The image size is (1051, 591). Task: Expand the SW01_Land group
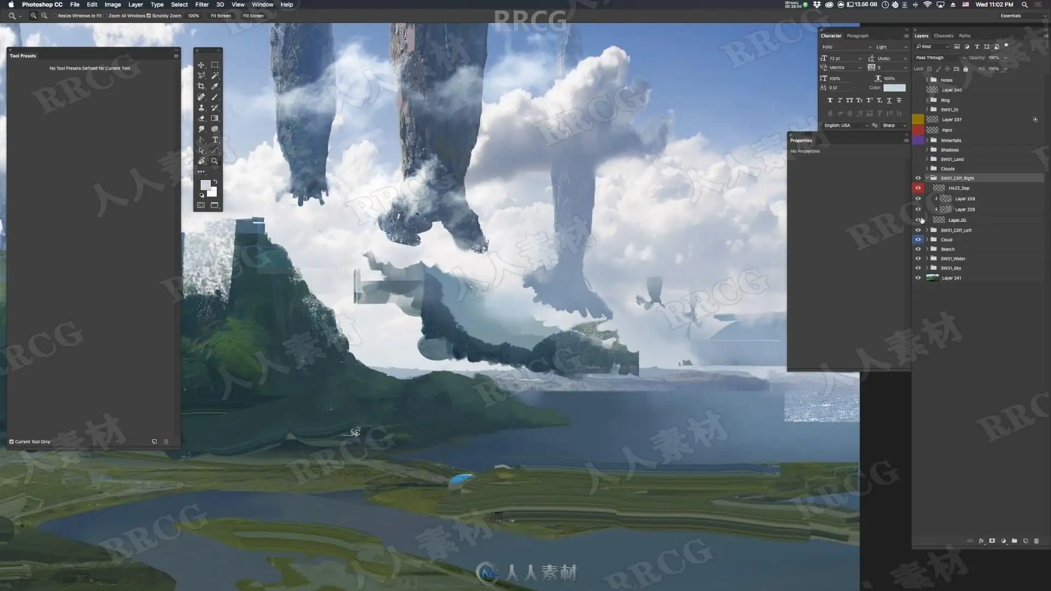tap(927, 159)
